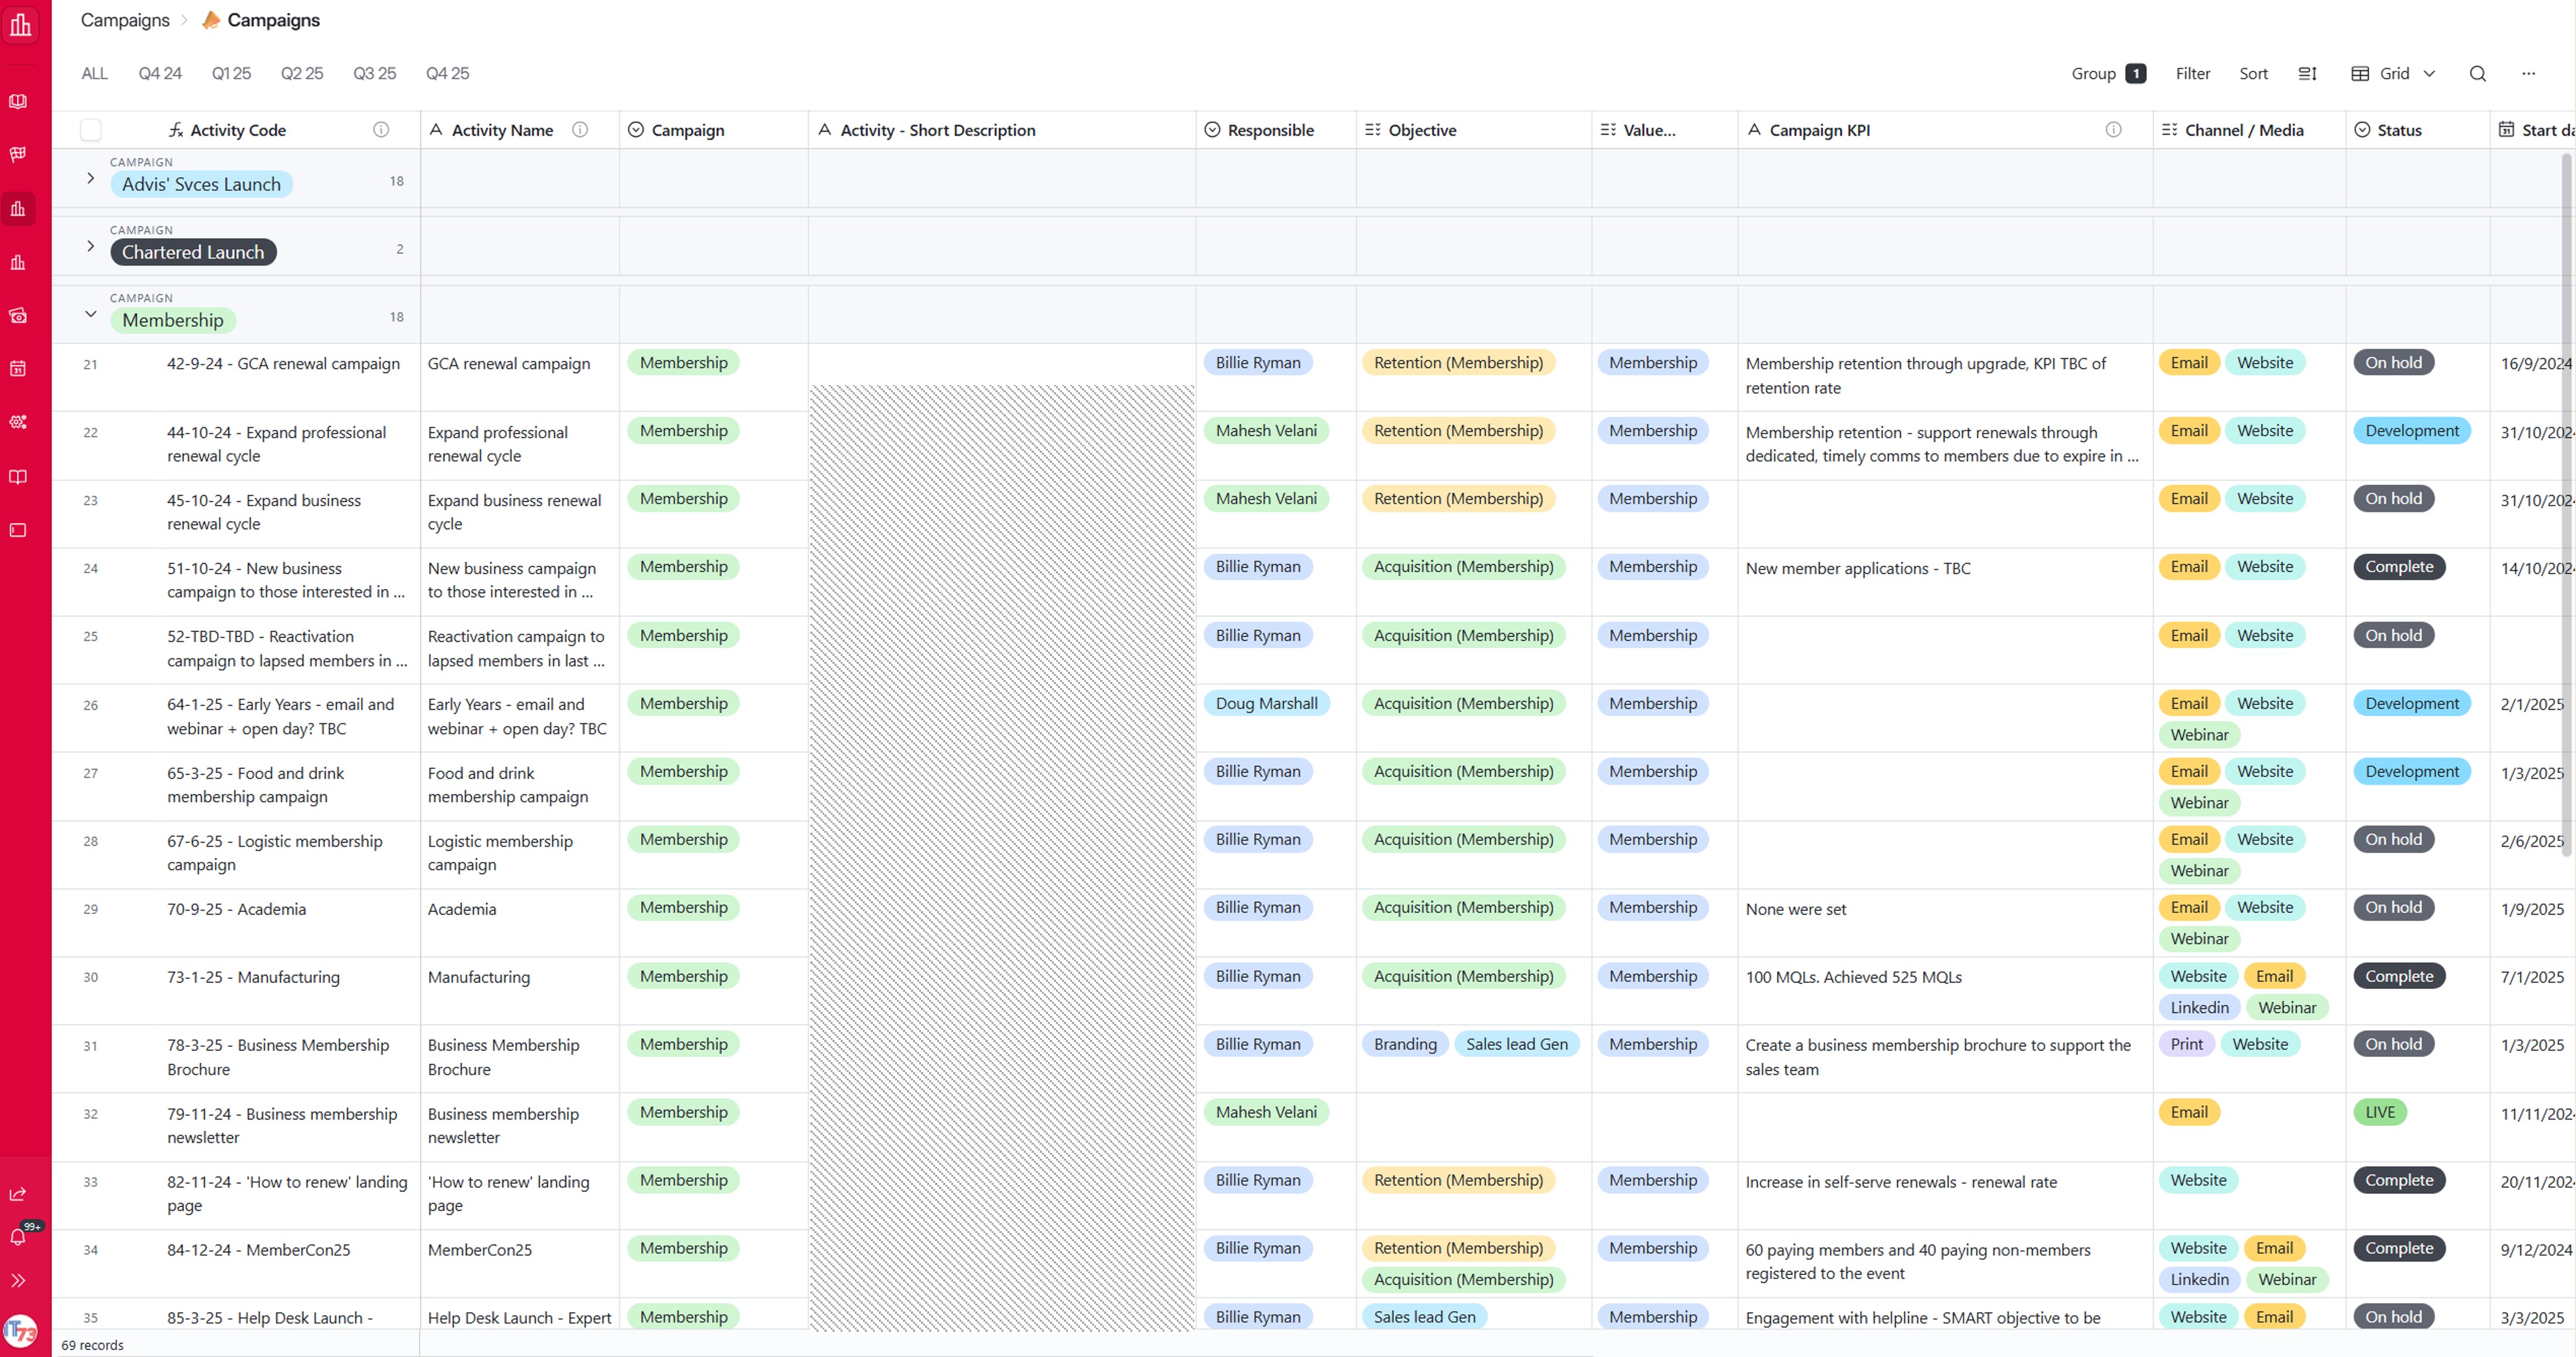Expand the Chartered Launch group

91,247
